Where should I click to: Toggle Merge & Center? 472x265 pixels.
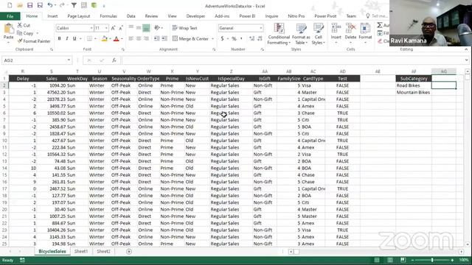190,39
